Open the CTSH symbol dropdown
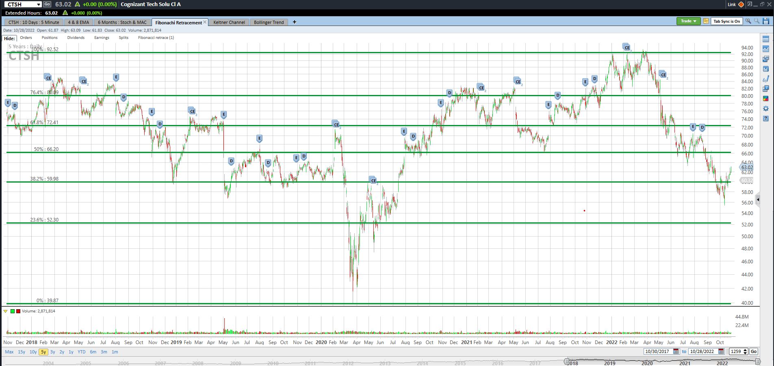The width and height of the screenshot is (774, 366). (x=39, y=4)
